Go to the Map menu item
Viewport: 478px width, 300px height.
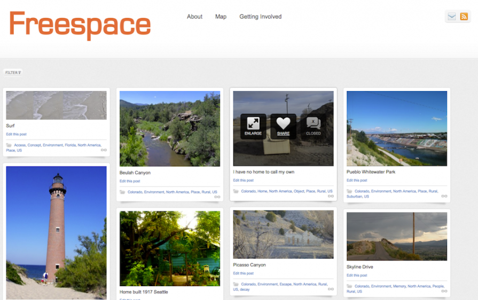click(221, 17)
